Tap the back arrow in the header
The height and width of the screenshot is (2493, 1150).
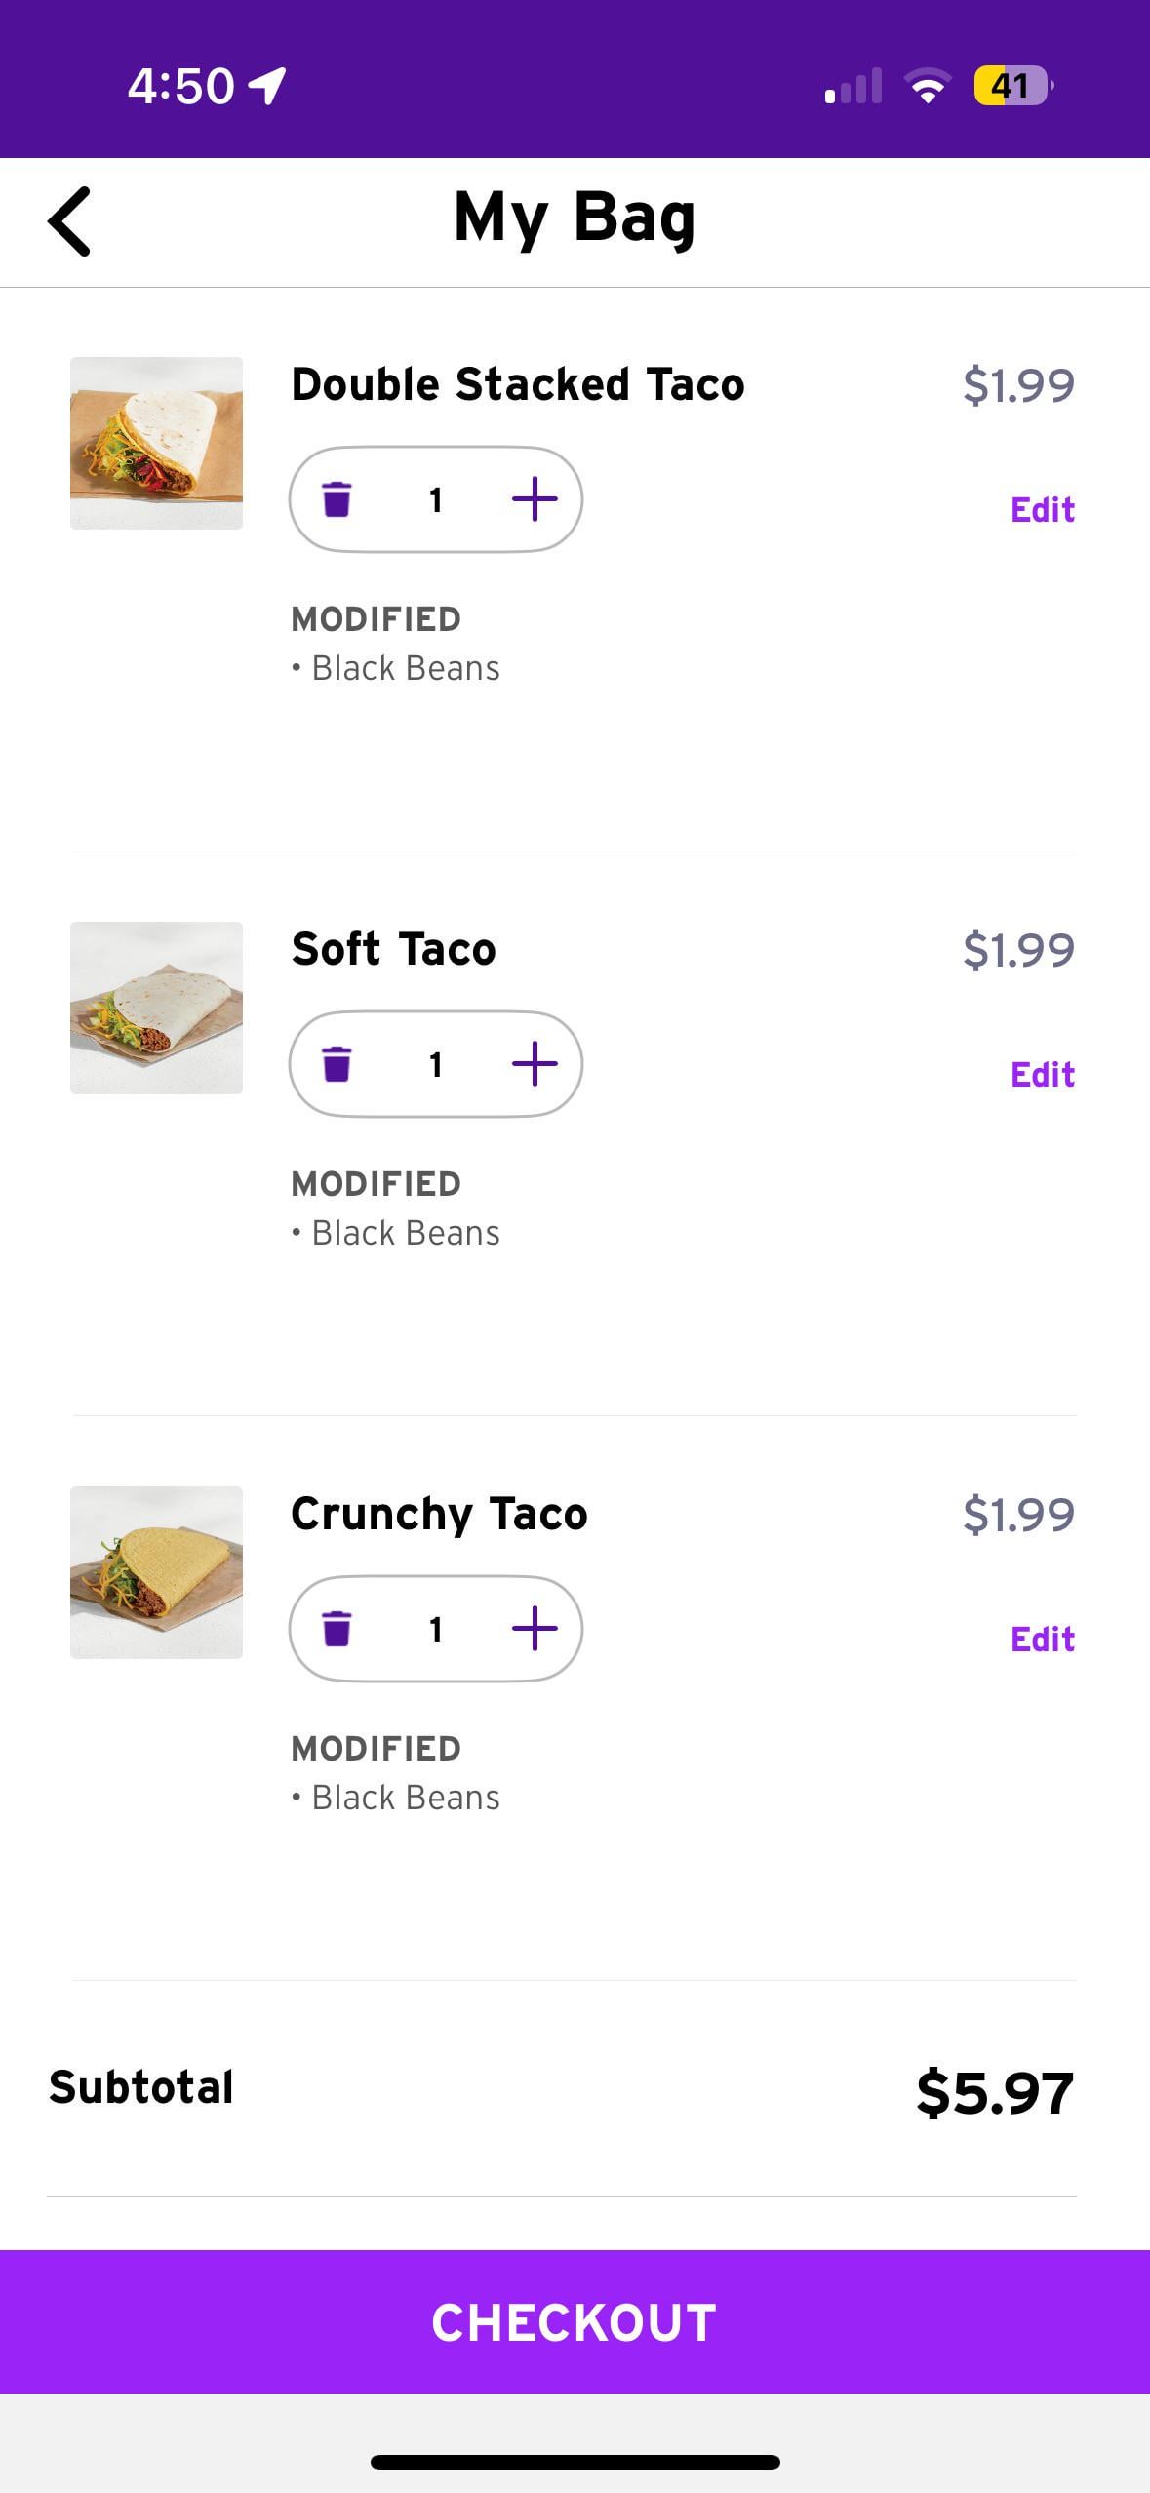coord(69,221)
